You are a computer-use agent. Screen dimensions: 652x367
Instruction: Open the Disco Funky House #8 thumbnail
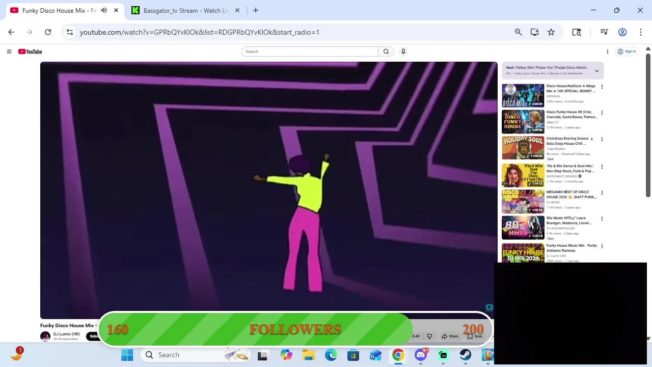(x=523, y=122)
